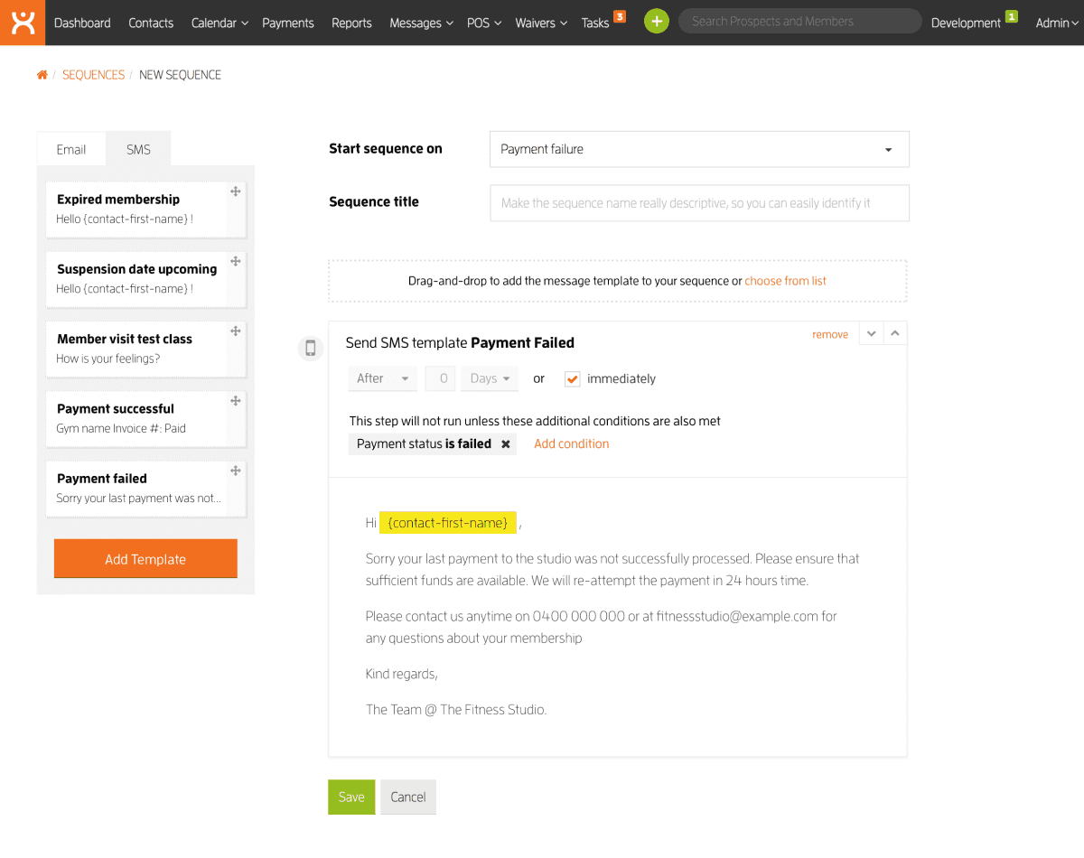This screenshot has width=1084, height=858.
Task: Move step up with up chevron
Action: click(895, 333)
